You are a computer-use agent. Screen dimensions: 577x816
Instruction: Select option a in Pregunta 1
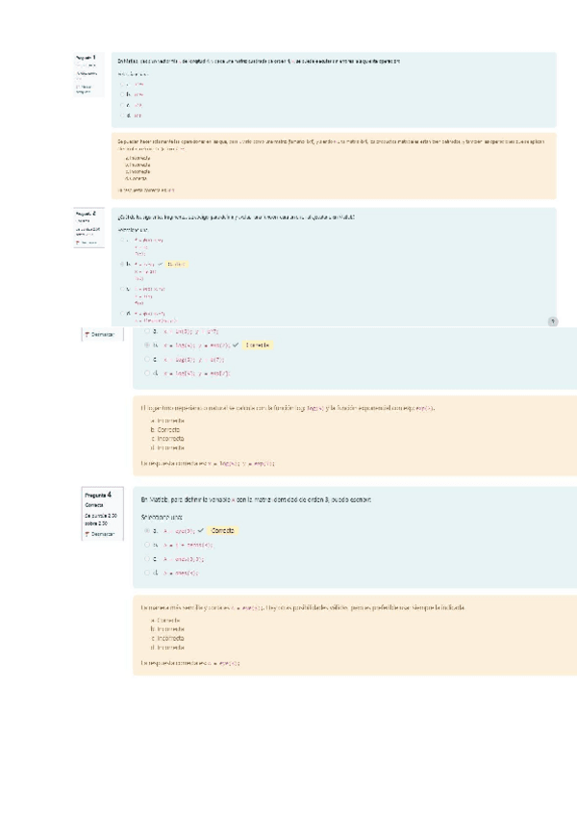(x=122, y=84)
